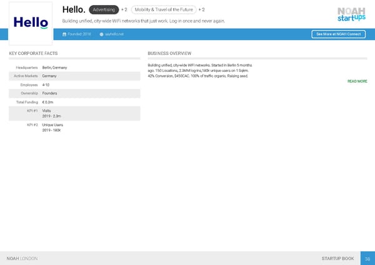Click the STARTUP BOOK footer label
The image size is (375, 265).
point(337,258)
